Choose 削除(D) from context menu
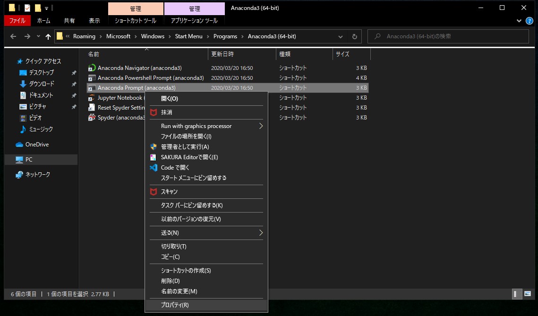Image resolution: width=538 pixels, height=316 pixels. [206, 281]
